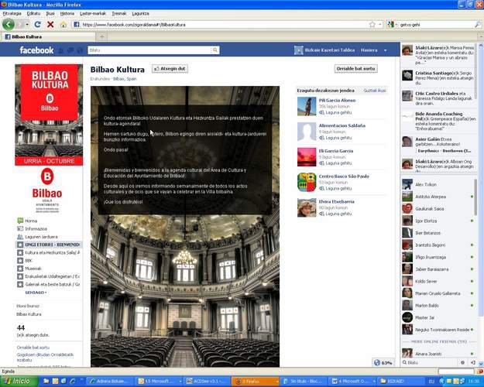This screenshot has width=484, height=387.
Task: Open browser history dropdown next to forward arrow
Action: click(27, 24)
